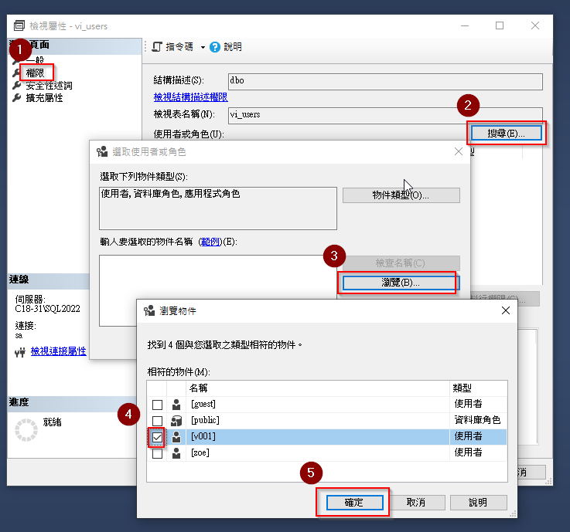Click the 搜尋(E)... button
Viewport: 570px width, 532px height.
click(506, 133)
